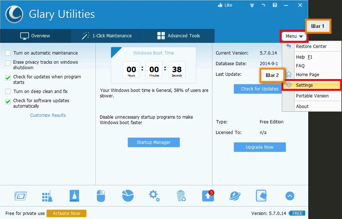Open the Disk Cleaner drive-with-broom icon
The height and width of the screenshot is (219, 342).
coord(74,196)
